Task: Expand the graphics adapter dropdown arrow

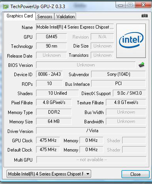Action: pos(88,174)
